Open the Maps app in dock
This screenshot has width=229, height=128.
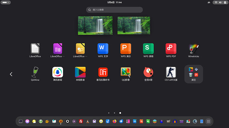[188, 121]
